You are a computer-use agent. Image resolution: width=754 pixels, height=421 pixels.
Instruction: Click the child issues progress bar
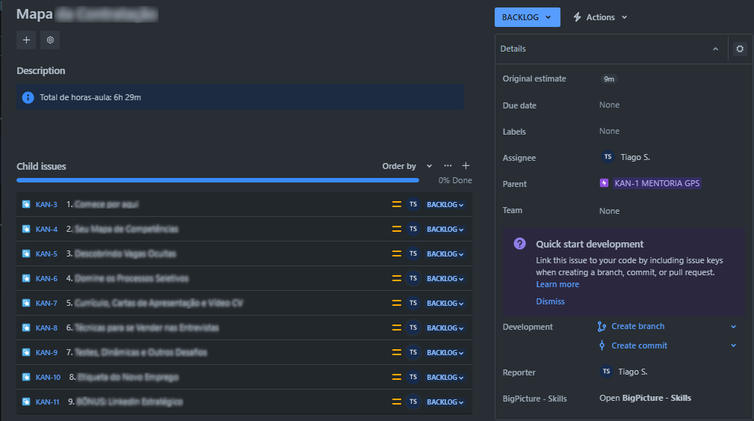click(x=218, y=180)
